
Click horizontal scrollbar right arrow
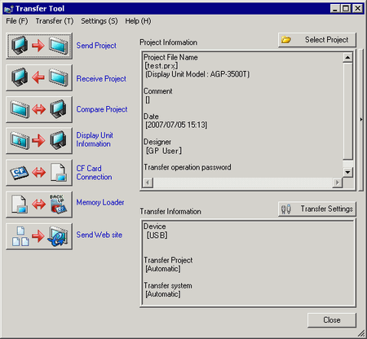(x=338, y=183)
